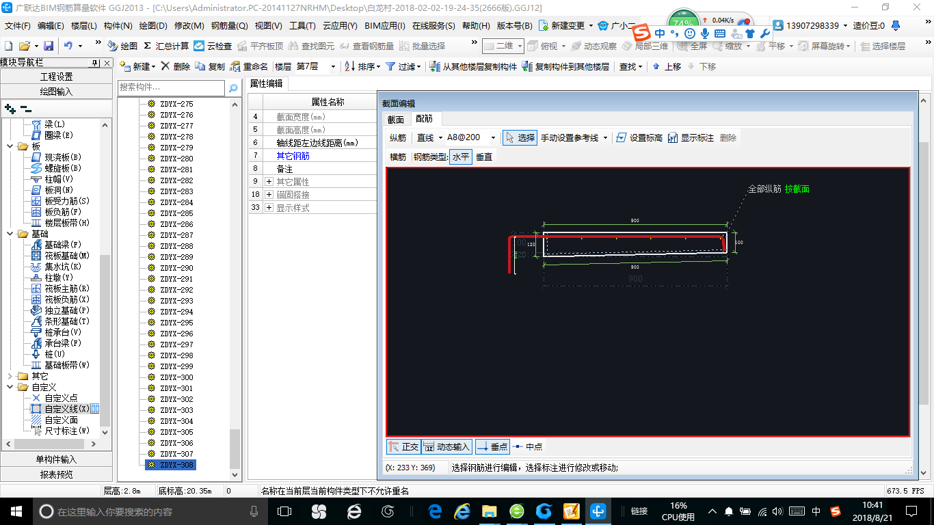
Task: Start 云检查 cloud check
Action: [x=213, y=46]
